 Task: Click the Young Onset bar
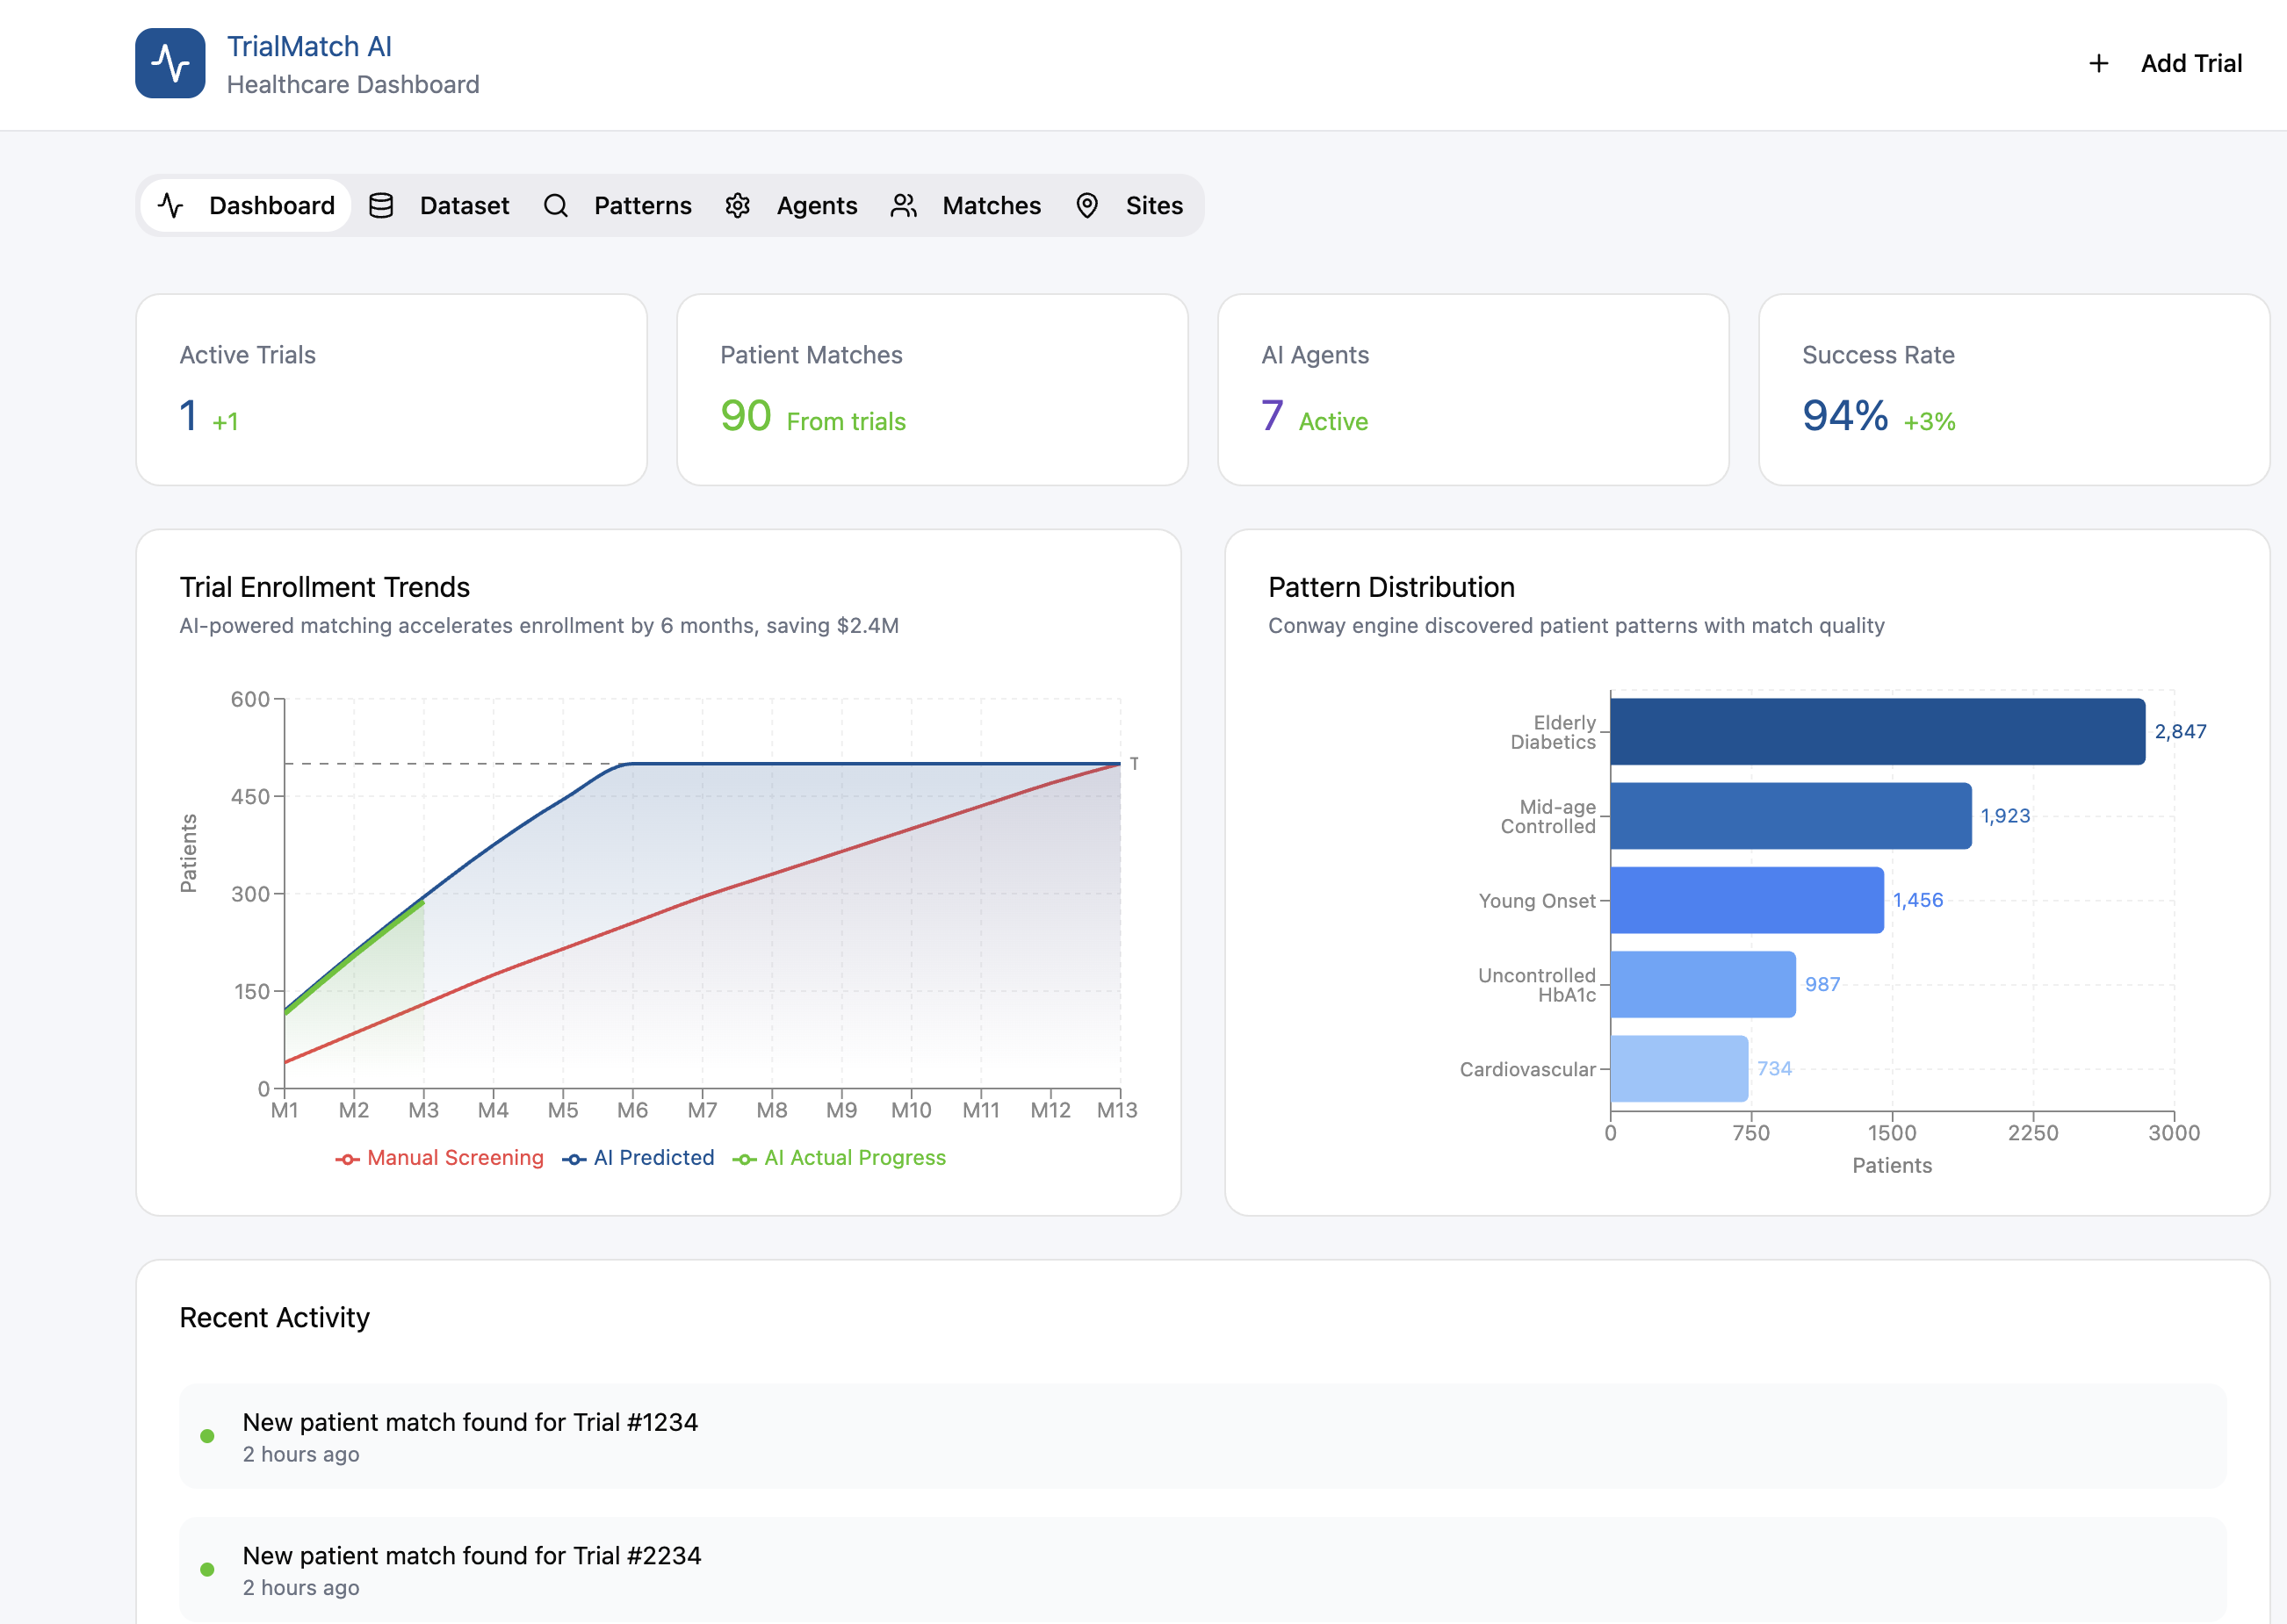[x=1747, y=900]
